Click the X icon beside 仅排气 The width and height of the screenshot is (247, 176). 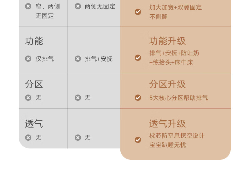(x=28, y=59)
